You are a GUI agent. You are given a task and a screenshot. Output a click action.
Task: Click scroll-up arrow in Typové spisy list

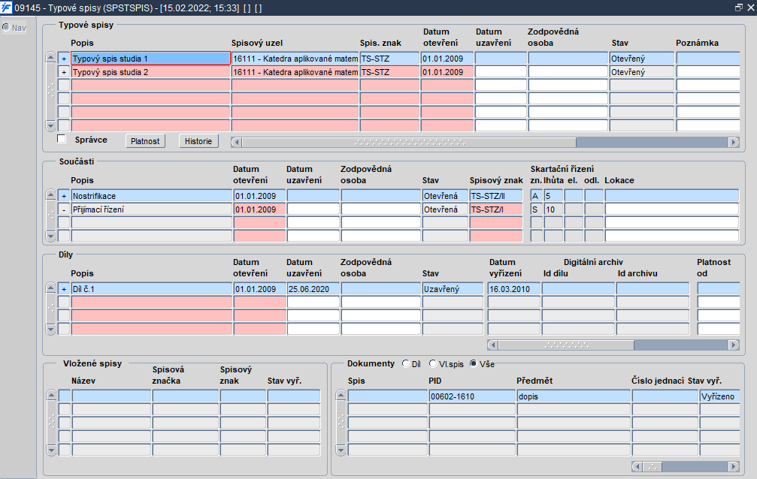[x=50, y=57]
